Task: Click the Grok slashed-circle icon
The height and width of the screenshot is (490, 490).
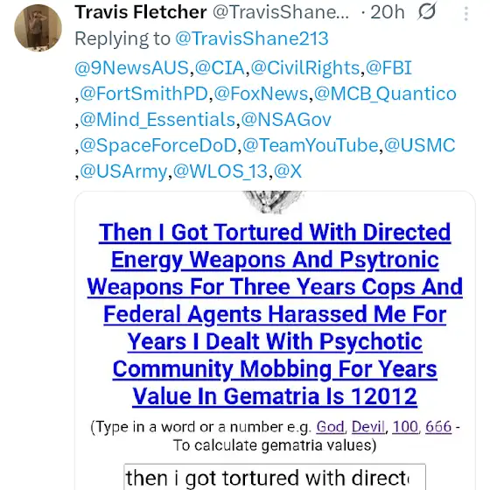Action: pos(427,12)
